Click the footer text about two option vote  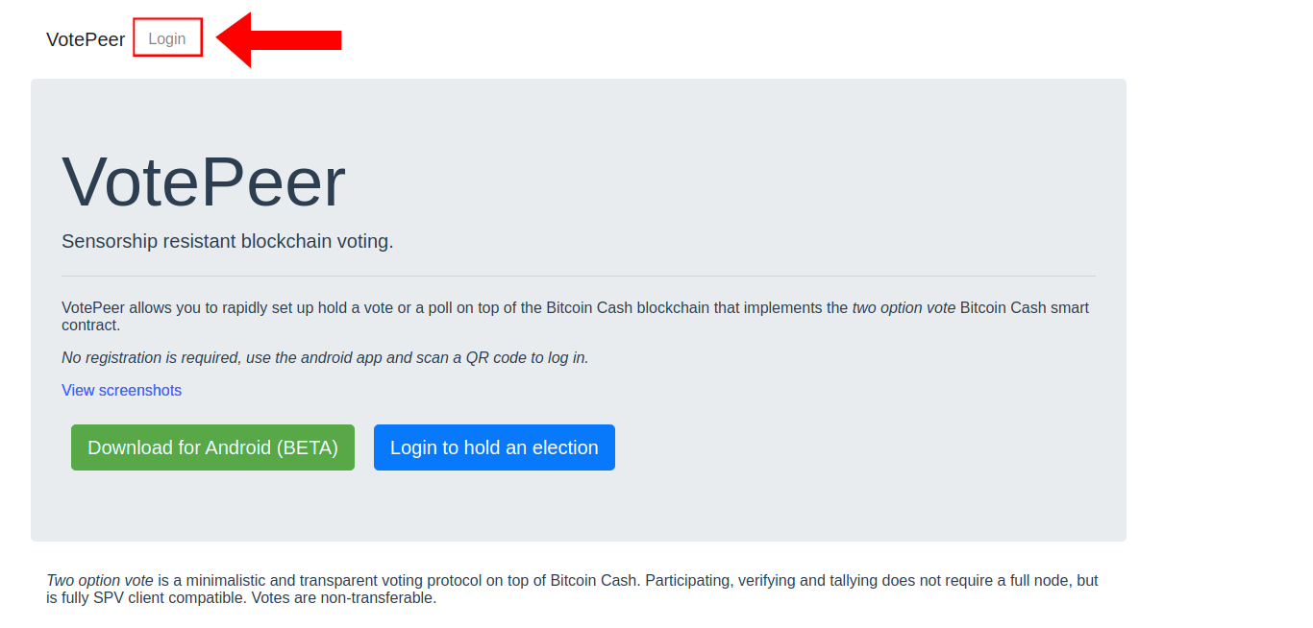pos(573,589)
